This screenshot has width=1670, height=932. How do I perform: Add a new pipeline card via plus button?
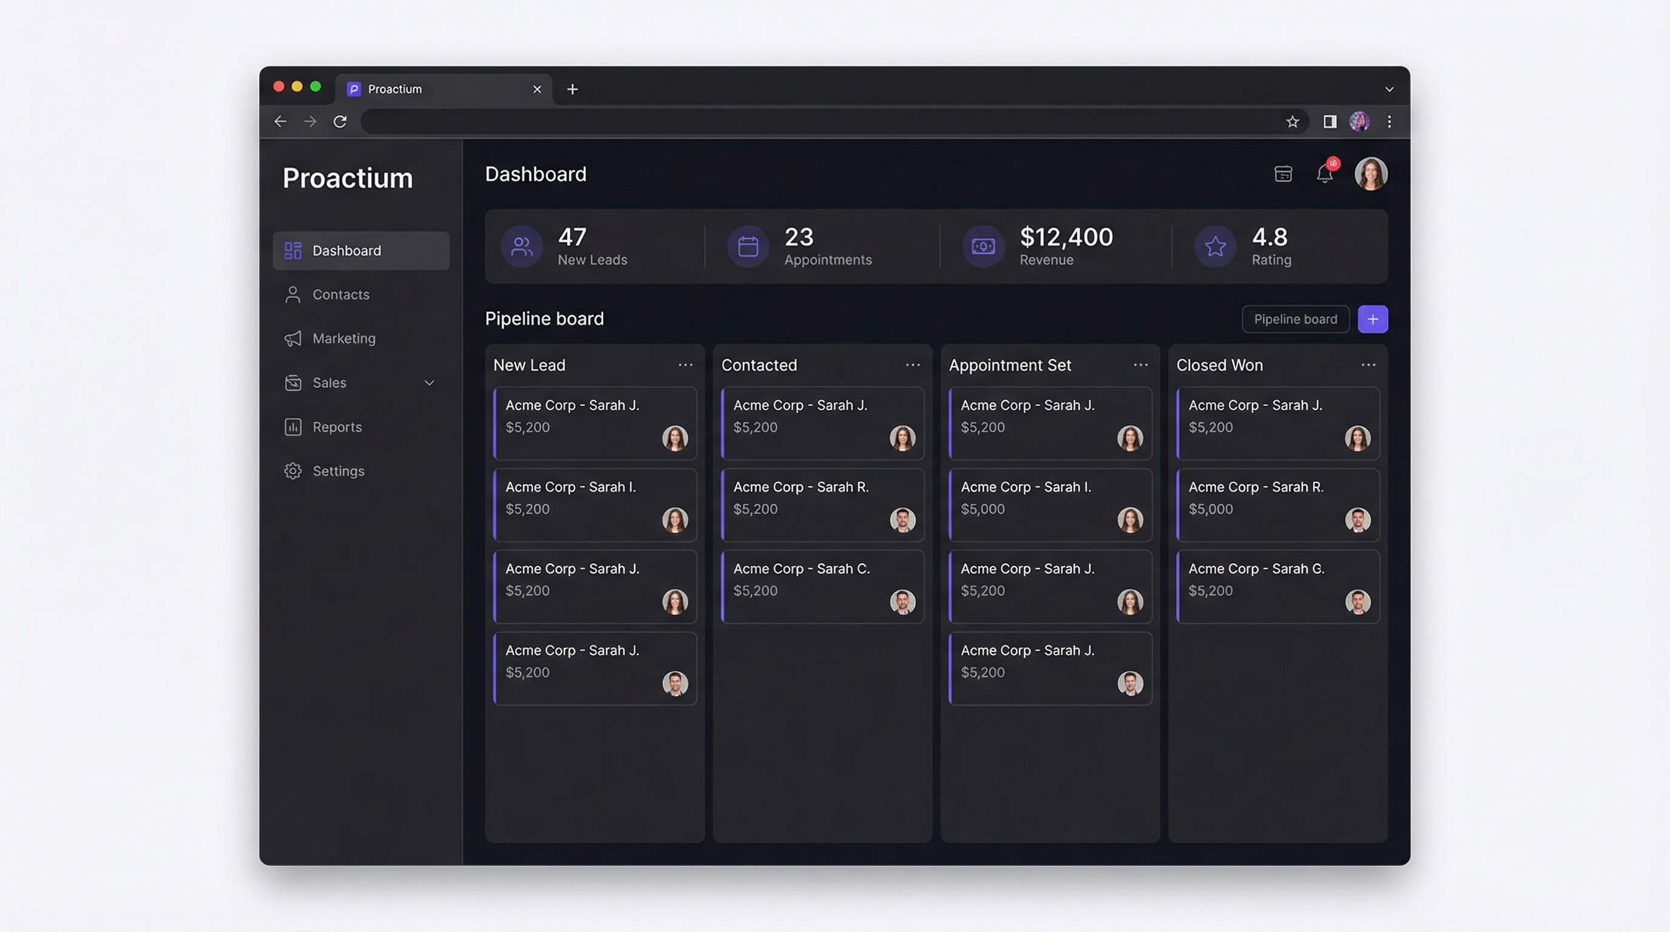point(1373,319)
